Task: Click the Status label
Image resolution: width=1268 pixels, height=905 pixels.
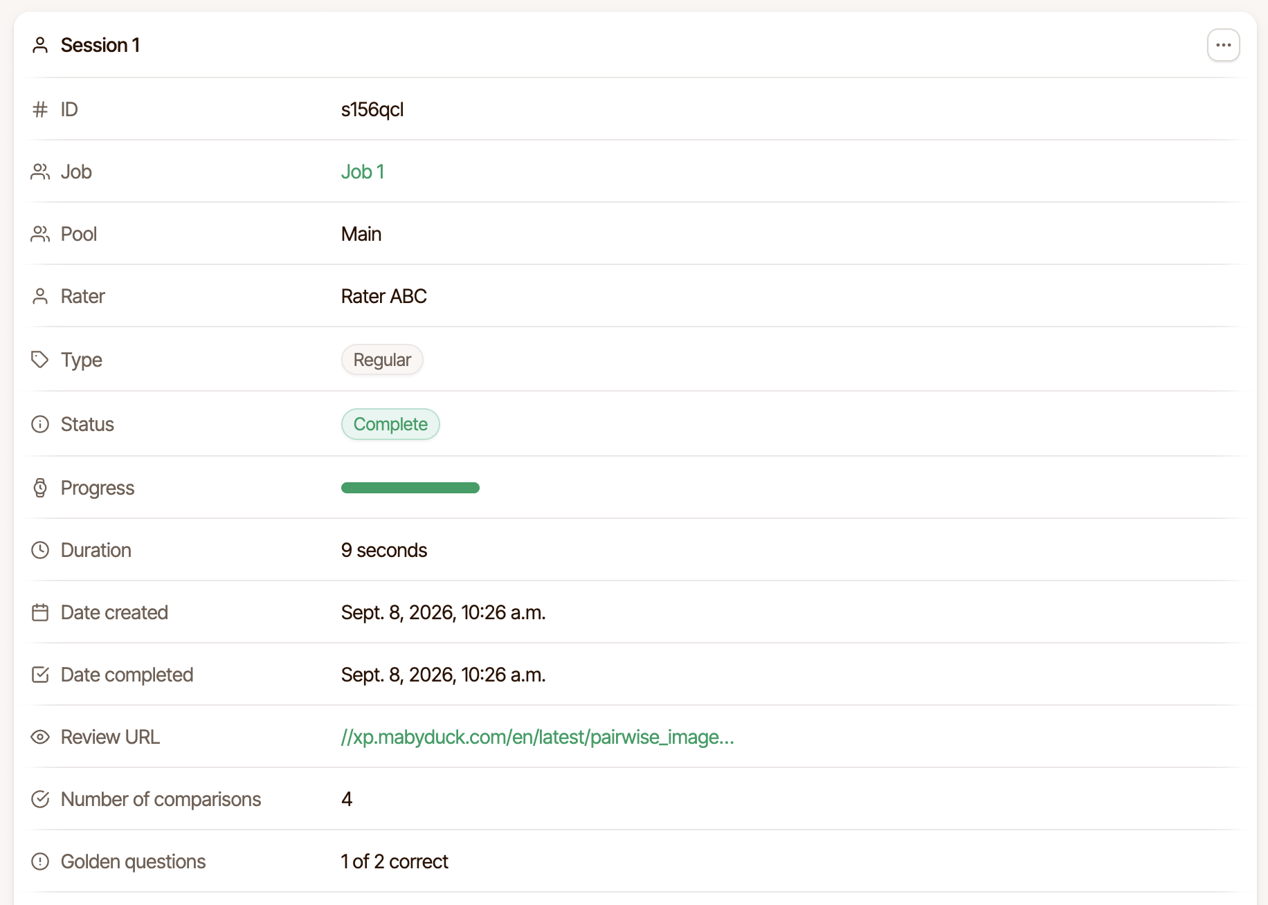Action: (87, 424)
